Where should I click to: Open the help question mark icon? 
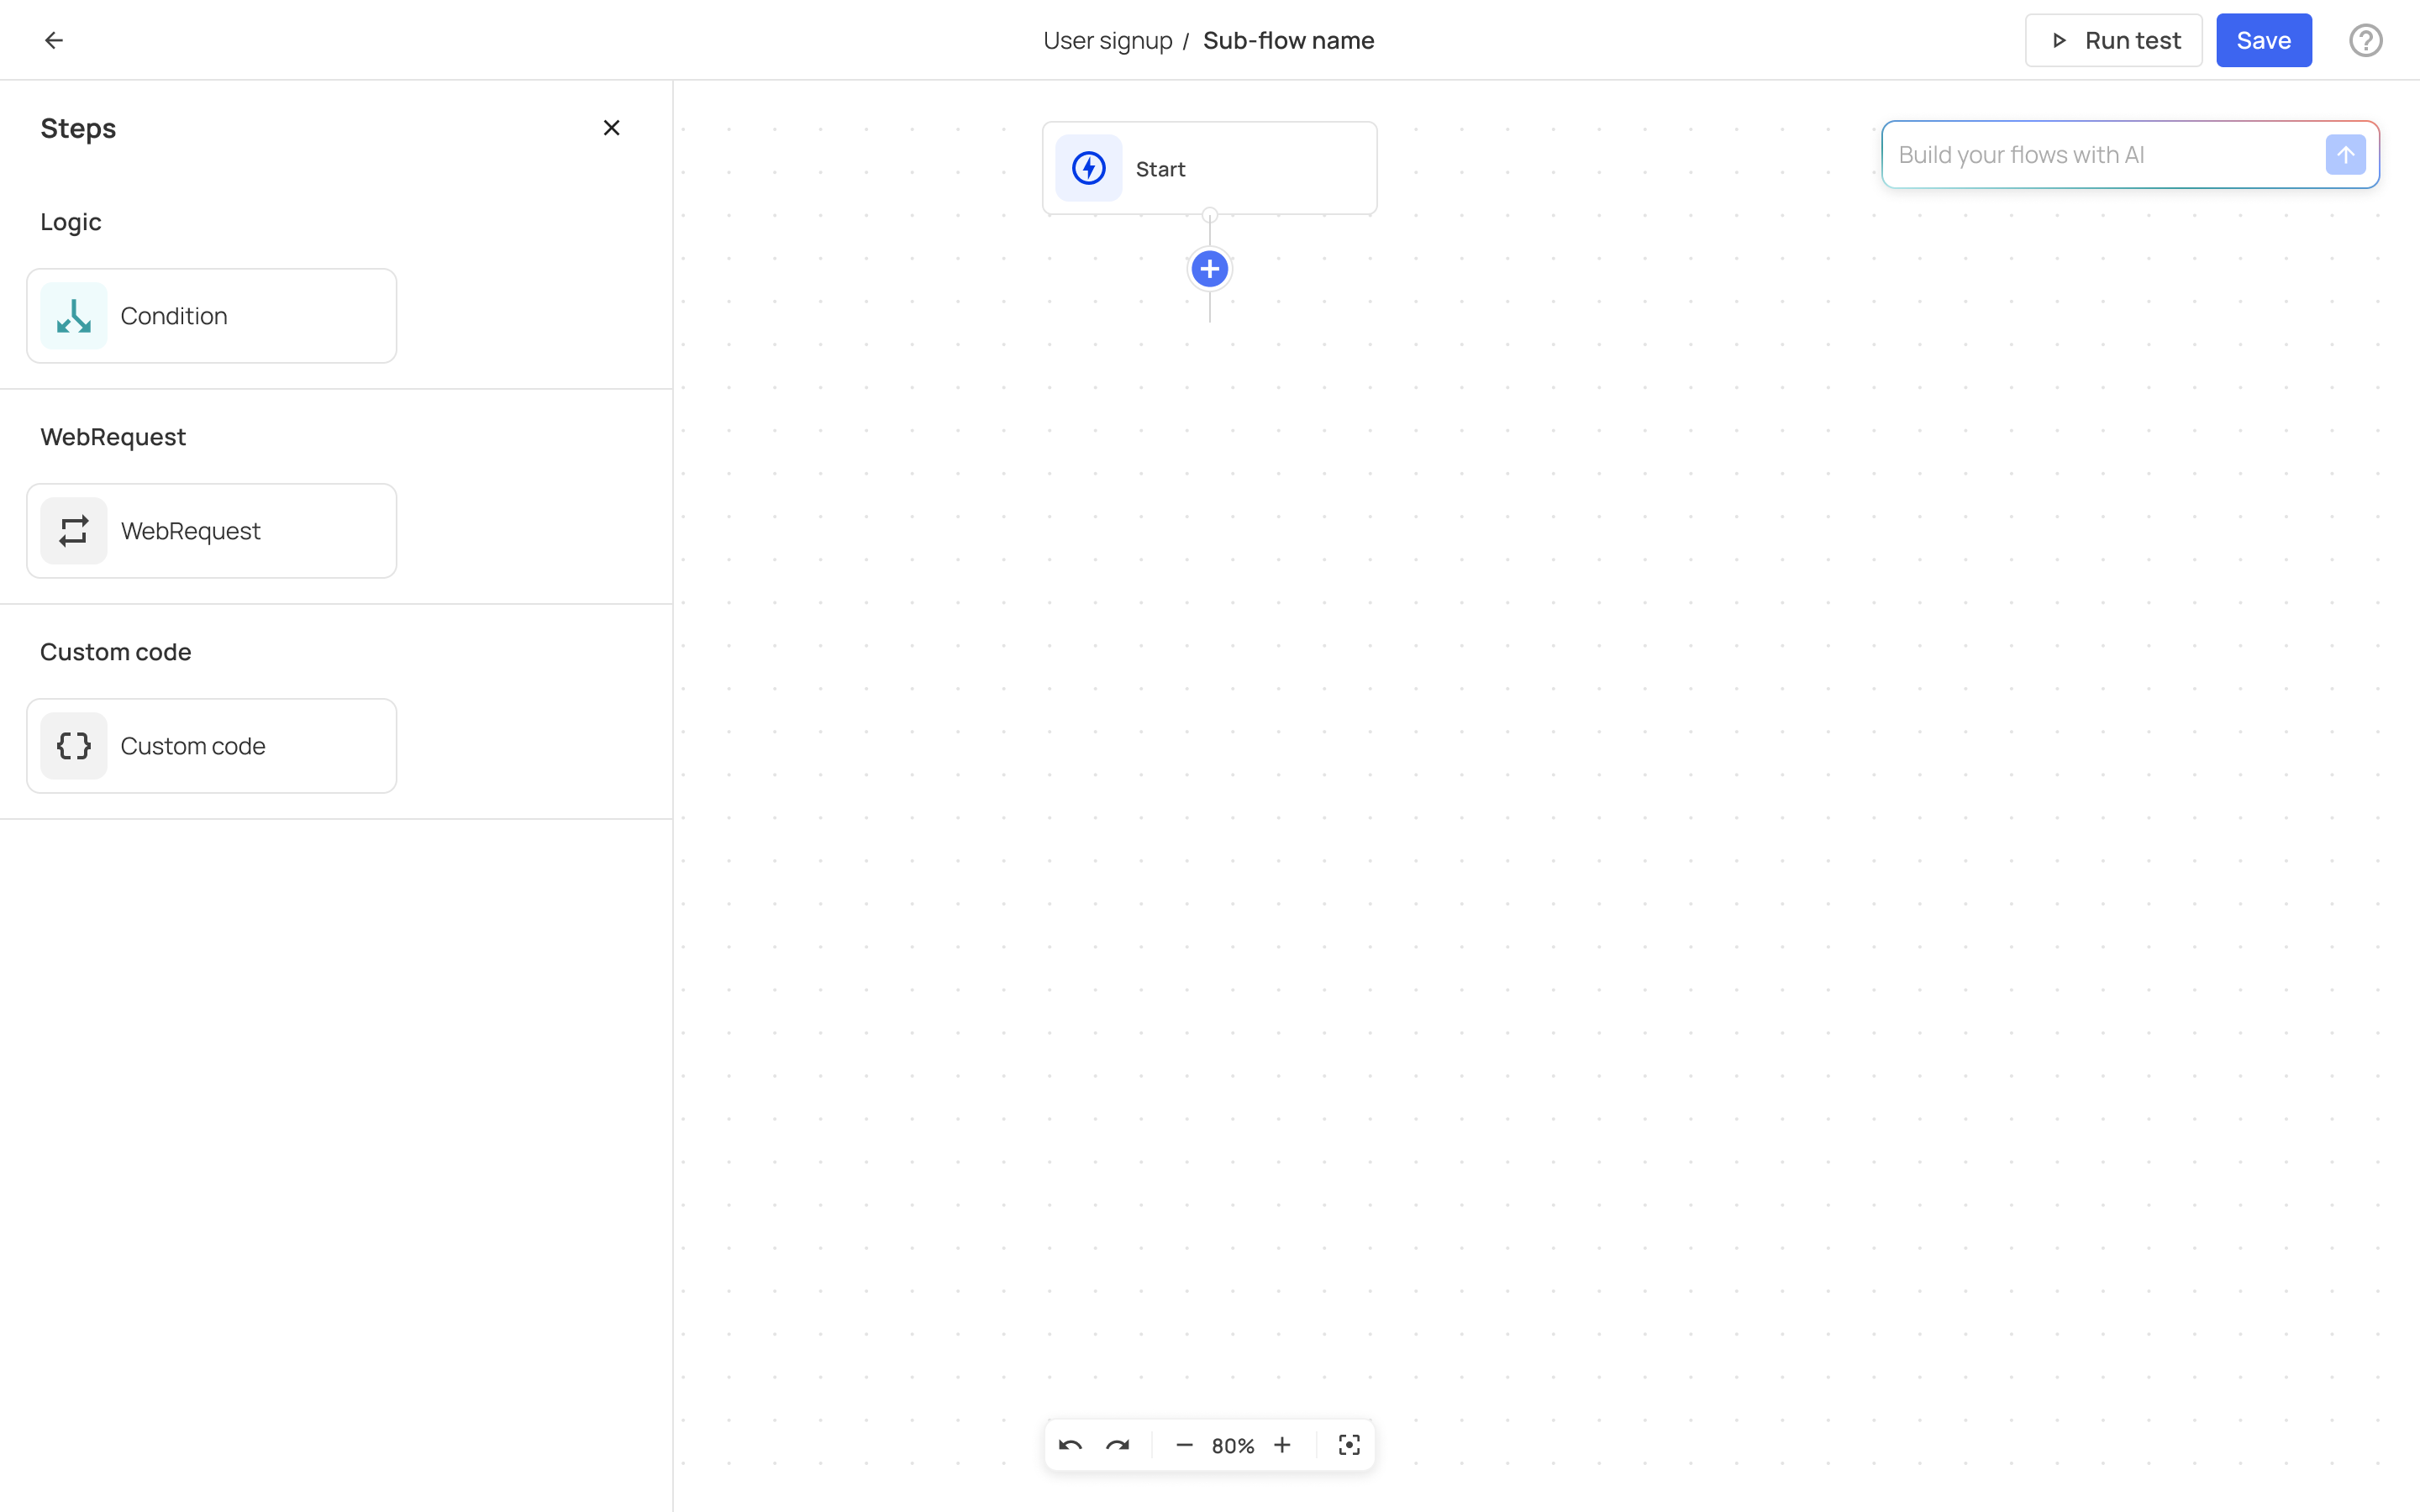2365,40
